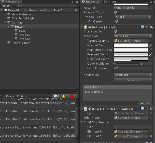The image size is (155, 143).
Task: Adjust the Color Multiplier slider handle
Action: pos(115,64)
